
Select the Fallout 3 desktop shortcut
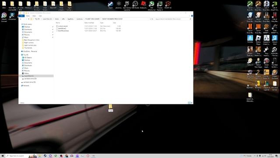(x=250, y=62)
